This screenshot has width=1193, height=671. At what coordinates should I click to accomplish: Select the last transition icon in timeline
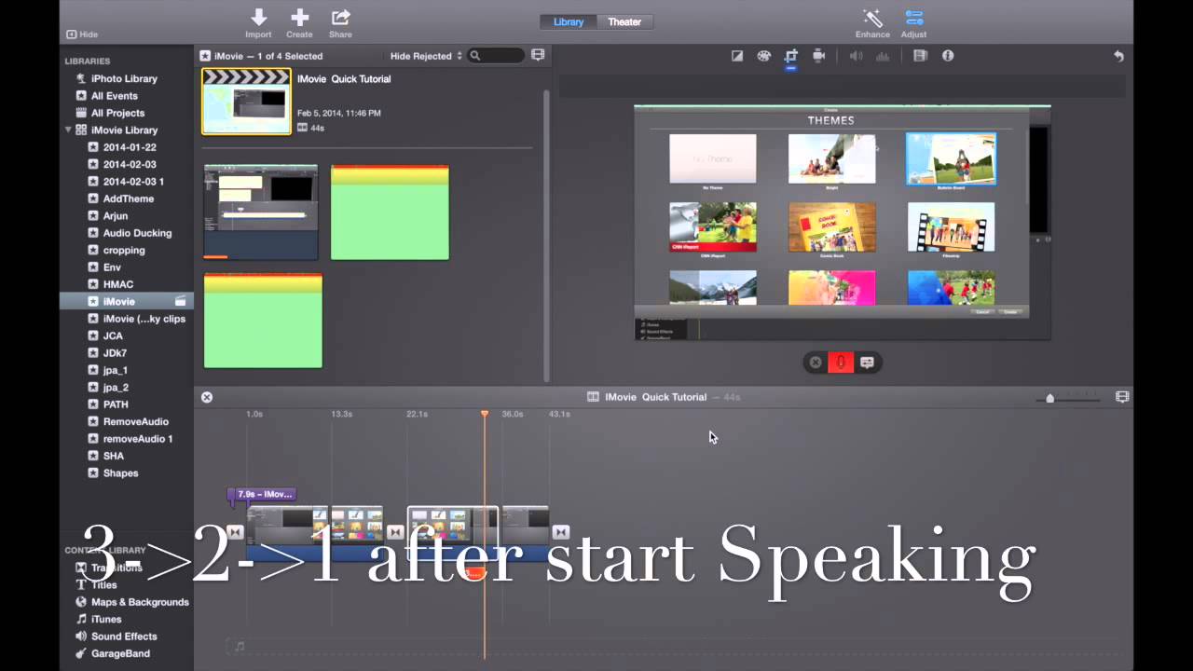point(560,532)
